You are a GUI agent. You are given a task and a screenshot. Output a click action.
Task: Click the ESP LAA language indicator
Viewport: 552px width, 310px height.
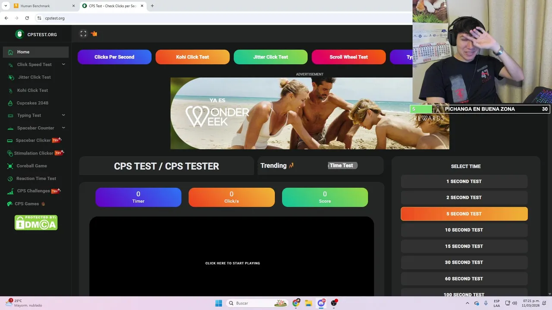pyautogui.click(x=497, y=303)
